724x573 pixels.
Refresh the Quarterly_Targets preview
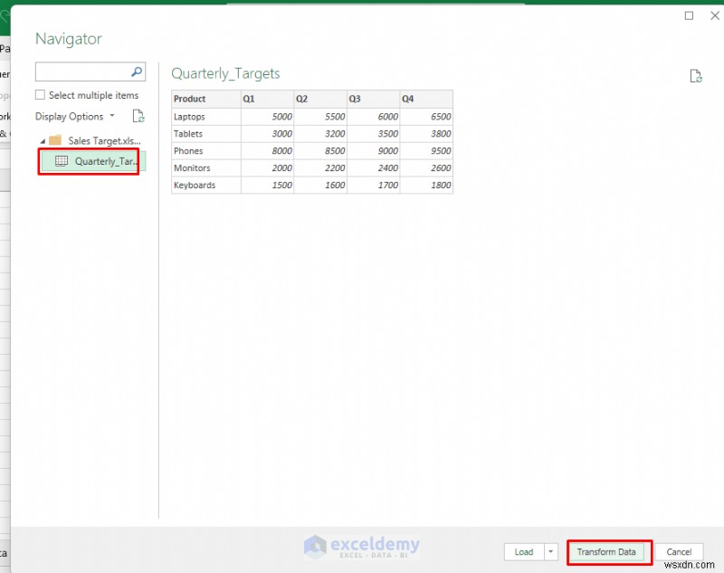696,76
